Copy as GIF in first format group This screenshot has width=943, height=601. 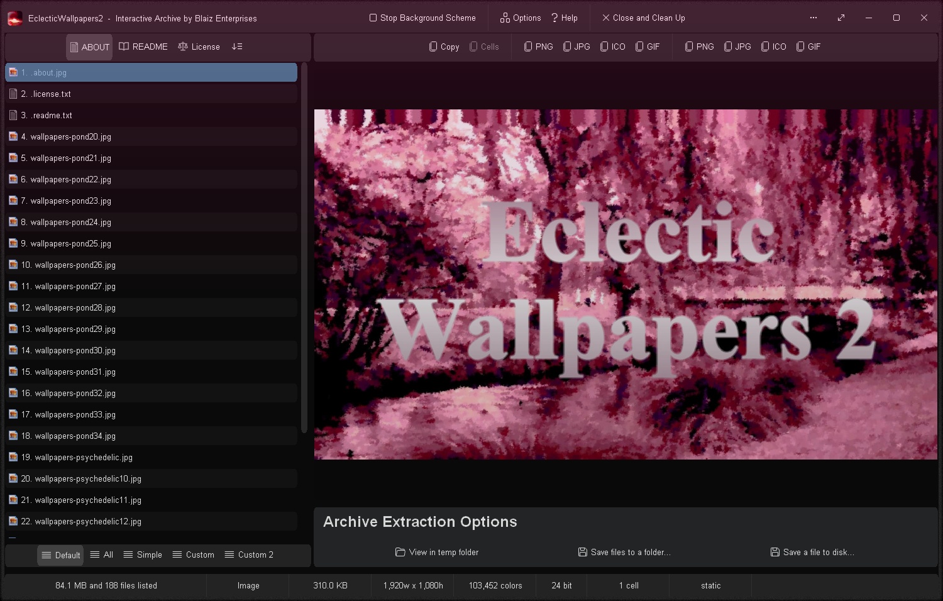(648, 47)
